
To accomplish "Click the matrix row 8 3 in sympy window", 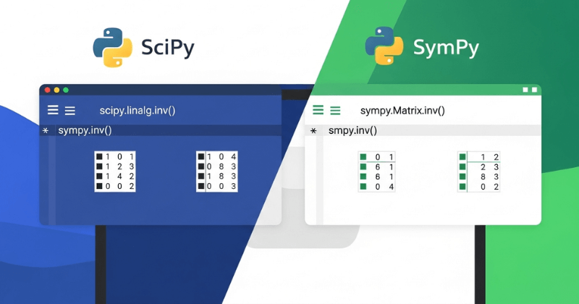I will point(479,177).
